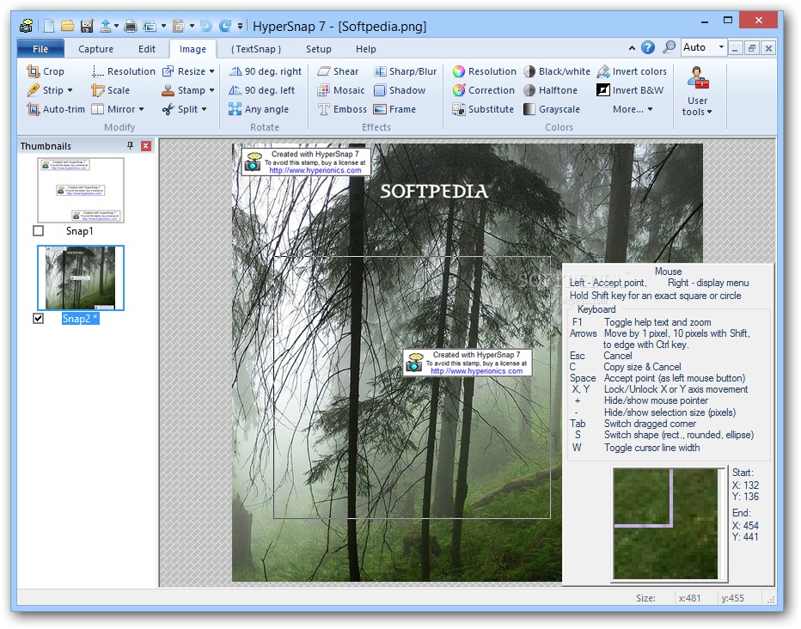
Task: Rotate image 90 deg. left
Action: (x=261, y=90)
